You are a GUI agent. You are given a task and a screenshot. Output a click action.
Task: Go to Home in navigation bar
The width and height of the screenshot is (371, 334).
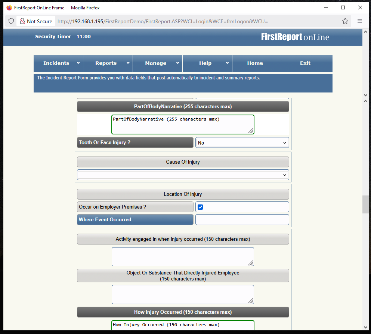[x=255, y=63]
